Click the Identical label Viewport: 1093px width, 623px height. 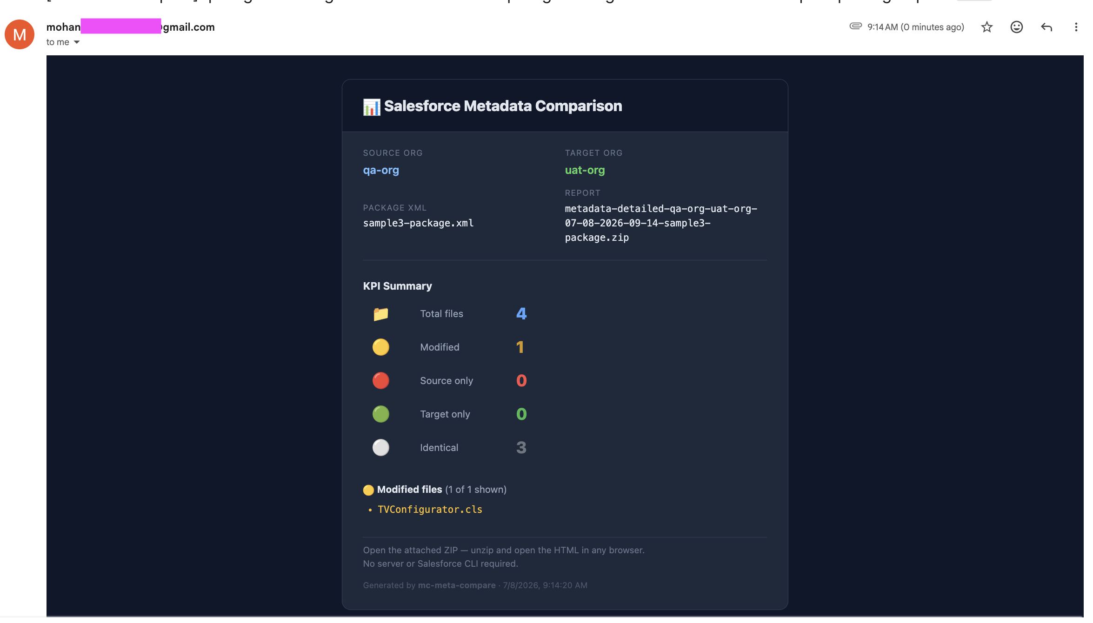[439, 448]
